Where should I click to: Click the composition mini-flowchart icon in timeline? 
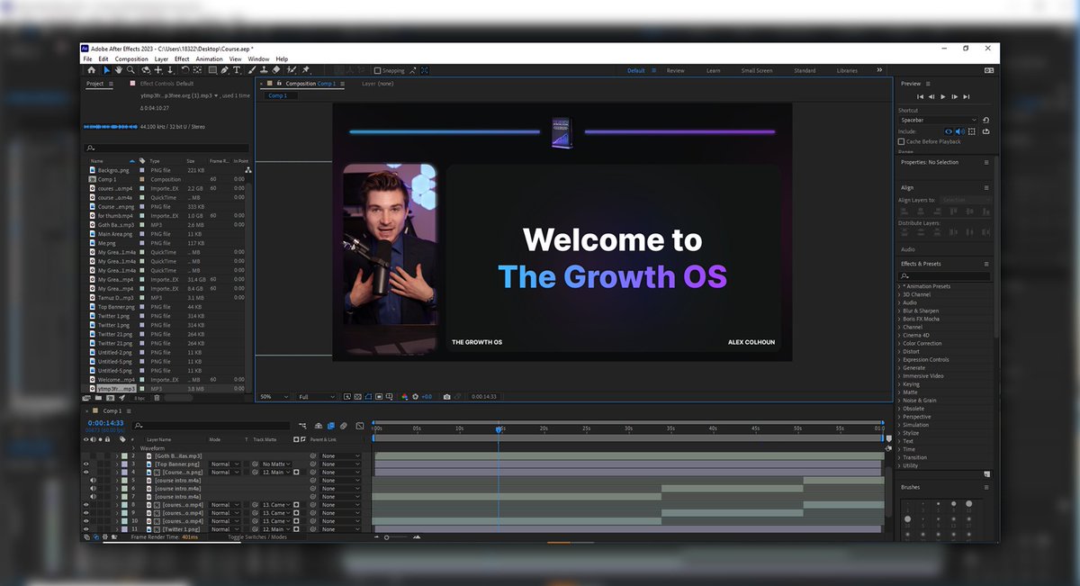302,426
